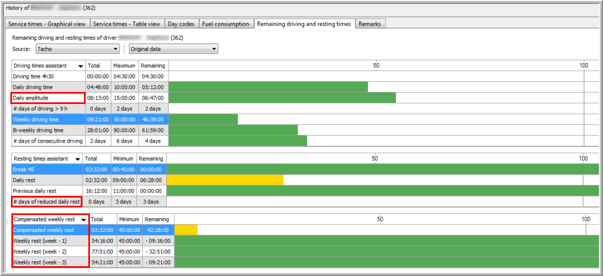Click the yellow Daily rest progress bar
This screenshot has height=276, width=603.
(x=225, y=180)
